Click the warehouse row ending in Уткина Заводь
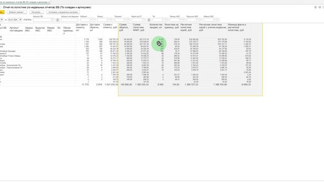324x182 pixels. tap(10, 56)
